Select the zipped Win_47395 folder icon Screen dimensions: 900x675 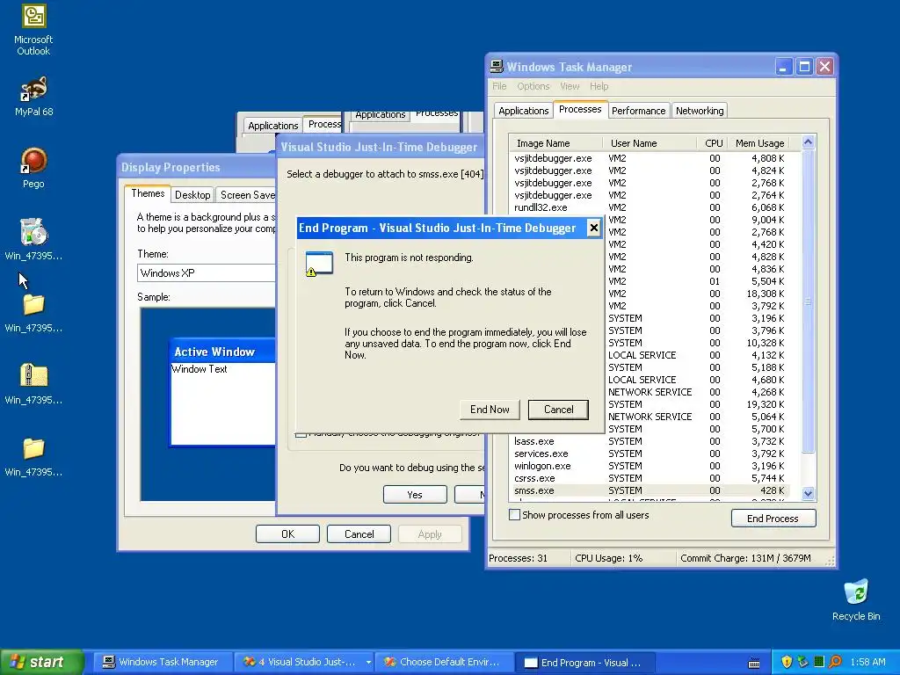(33, 384)
